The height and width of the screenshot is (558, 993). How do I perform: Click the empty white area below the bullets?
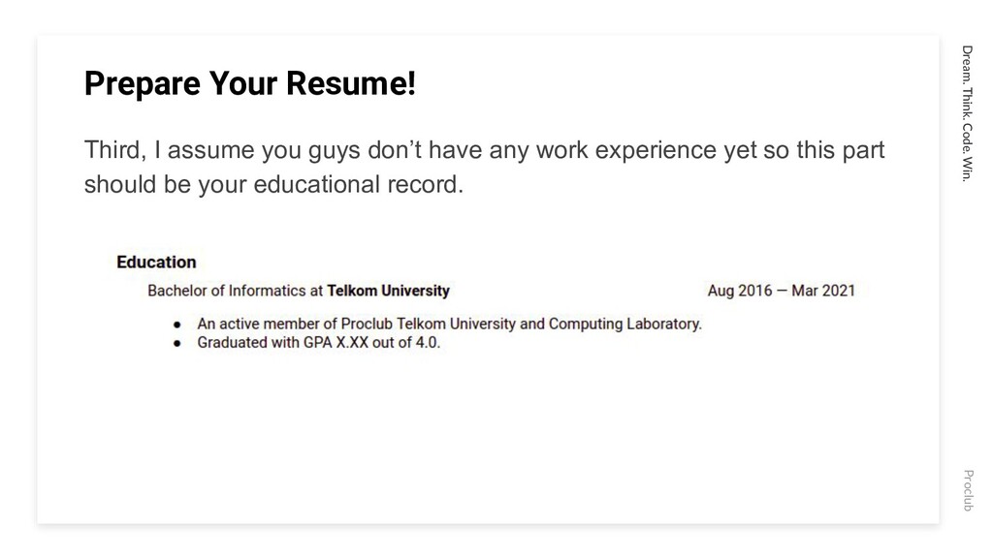(x=488, y=437)
